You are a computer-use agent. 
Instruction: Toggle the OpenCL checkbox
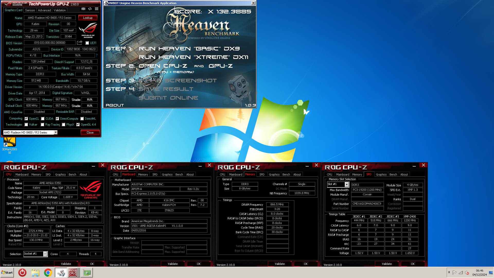[x=26, y=119]
